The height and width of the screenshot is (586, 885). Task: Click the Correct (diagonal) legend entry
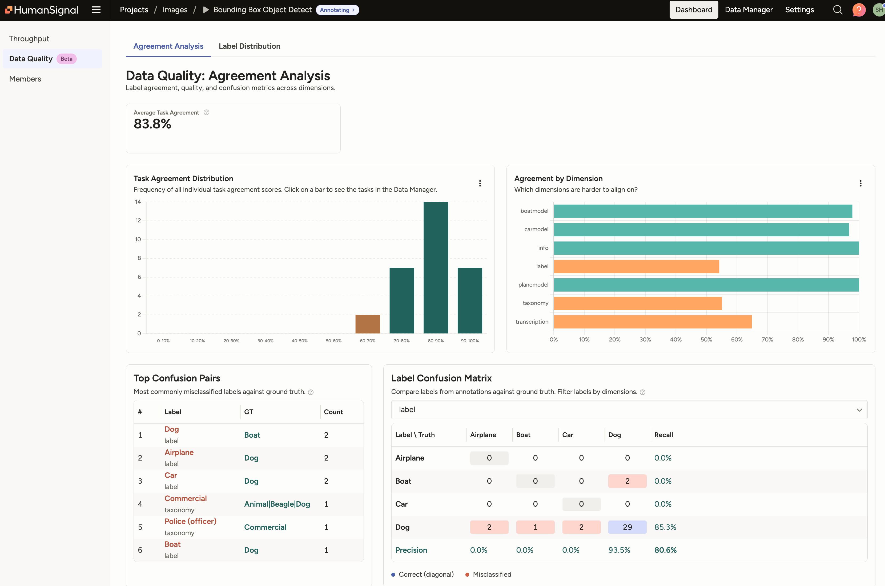tap(423, 575)
